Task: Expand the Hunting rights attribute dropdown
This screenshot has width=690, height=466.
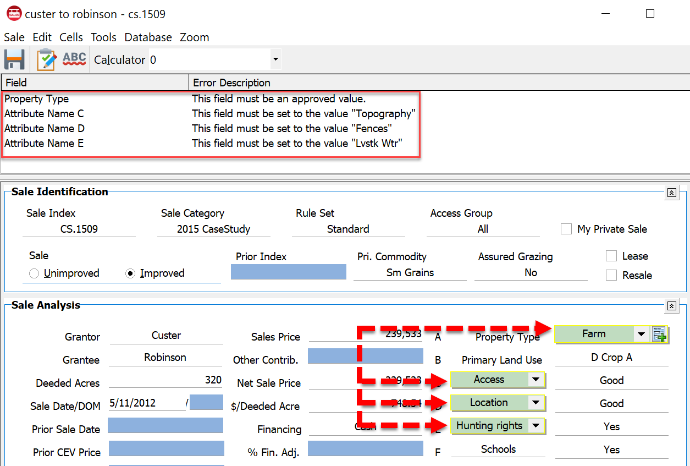Action: (x=536, y=426)
